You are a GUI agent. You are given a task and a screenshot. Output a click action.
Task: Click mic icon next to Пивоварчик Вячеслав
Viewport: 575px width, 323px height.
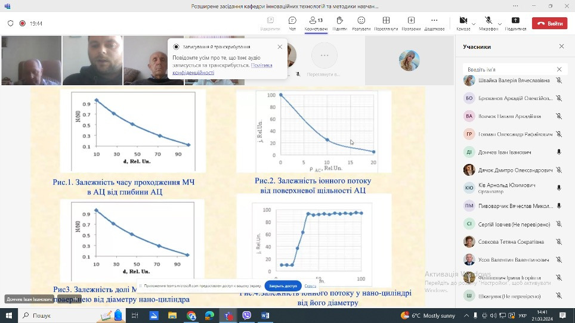tap(559, 206)
